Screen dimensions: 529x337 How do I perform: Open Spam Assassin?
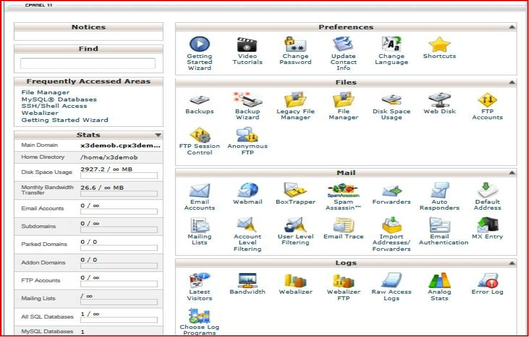click(x=343, y=190)
